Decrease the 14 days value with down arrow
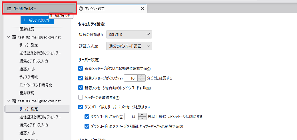Image resolution: width=297 pixels, height=140 pixels. [x=142, y=118]
